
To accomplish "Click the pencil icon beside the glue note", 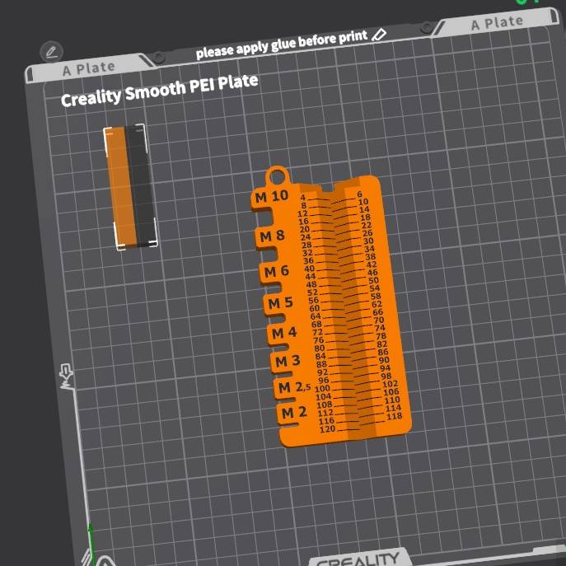I will pos(379,35).
